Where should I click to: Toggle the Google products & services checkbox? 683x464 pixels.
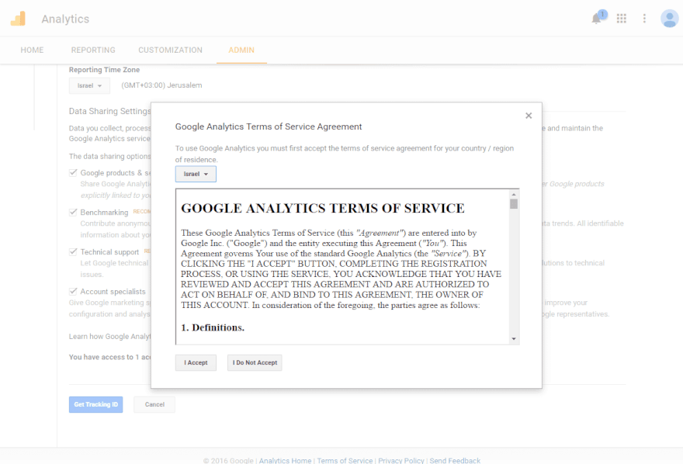[73, 173]
